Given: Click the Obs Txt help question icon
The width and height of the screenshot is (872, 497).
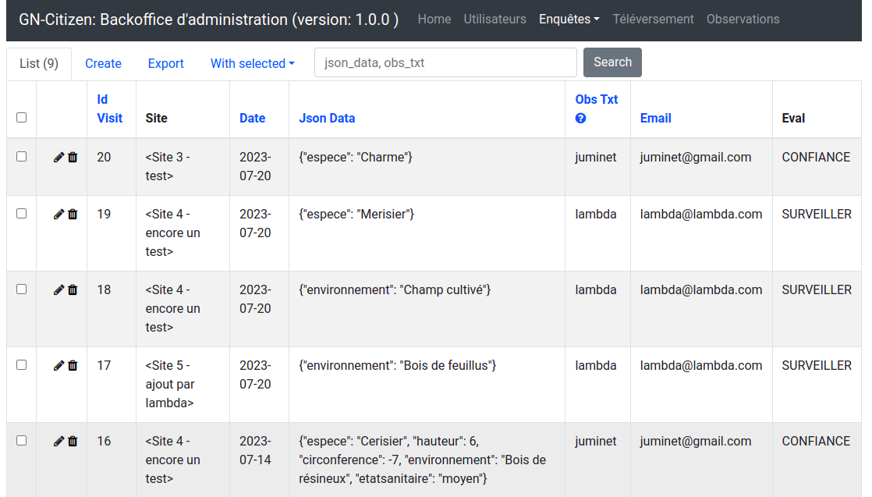Looking at the screenshot, I should [x=580, y=119].
